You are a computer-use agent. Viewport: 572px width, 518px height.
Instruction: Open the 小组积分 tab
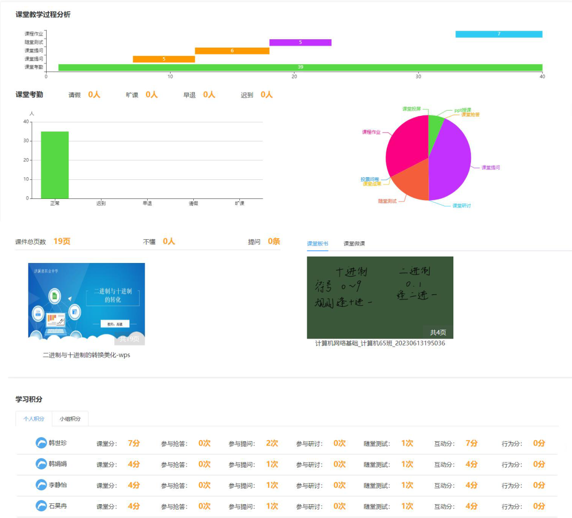(x=70, y=419)
